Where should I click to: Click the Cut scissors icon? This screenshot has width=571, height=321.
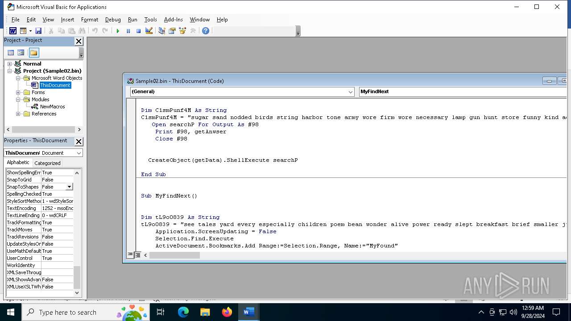pos(51,31)
